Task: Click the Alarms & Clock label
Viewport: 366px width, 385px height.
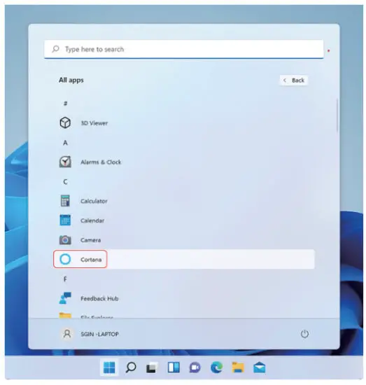Action: [101, 162]
